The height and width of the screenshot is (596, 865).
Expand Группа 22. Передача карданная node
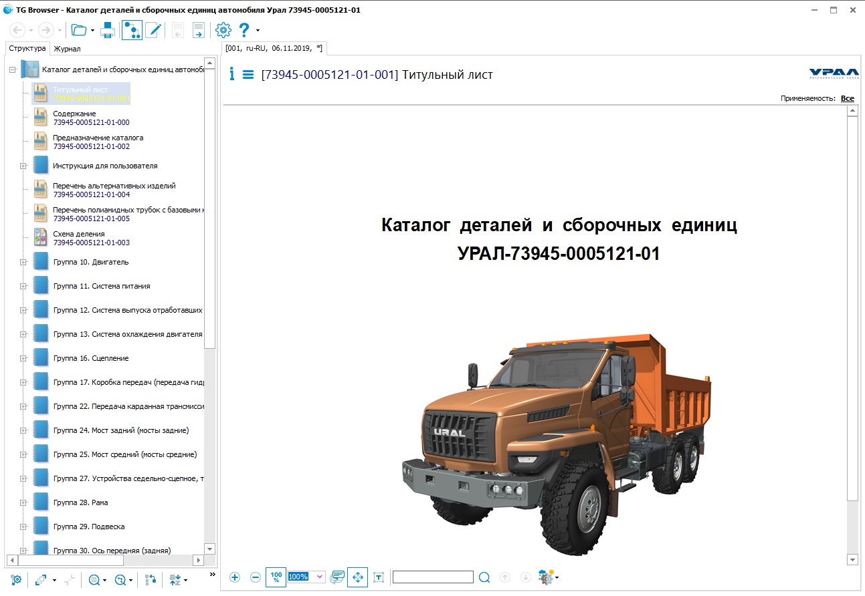[23, 406]
